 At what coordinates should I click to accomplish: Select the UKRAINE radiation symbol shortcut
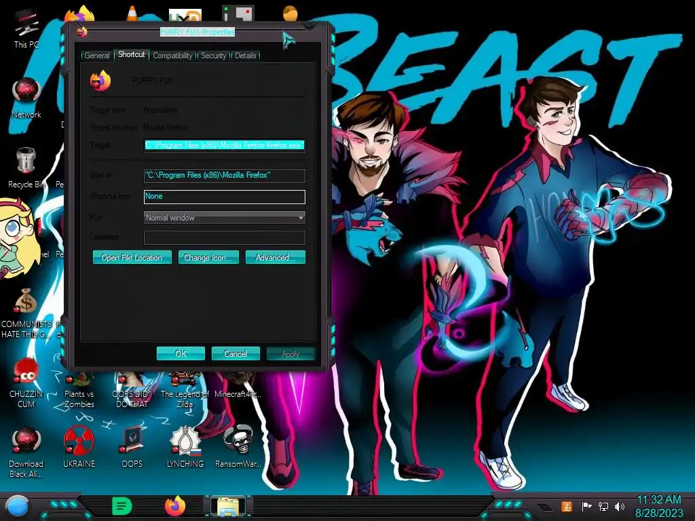click(79, 448)
